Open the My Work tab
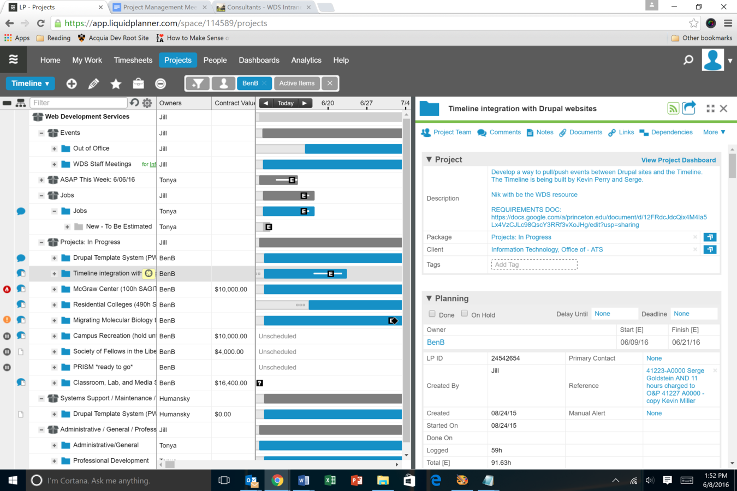 [87, 60]
